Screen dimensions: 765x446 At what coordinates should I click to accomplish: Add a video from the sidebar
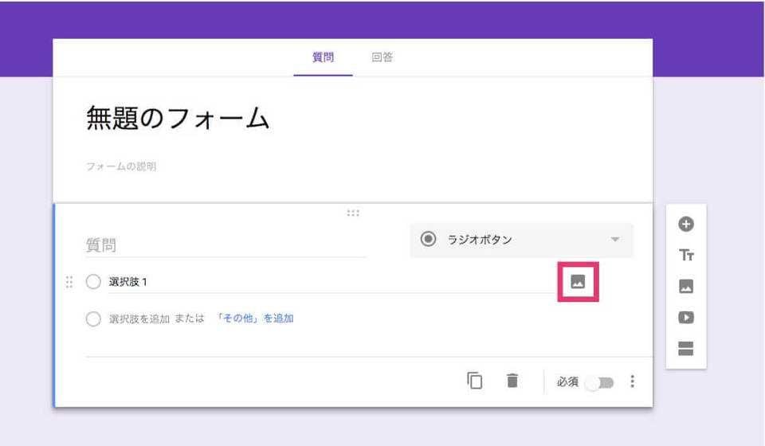point(685,317)
